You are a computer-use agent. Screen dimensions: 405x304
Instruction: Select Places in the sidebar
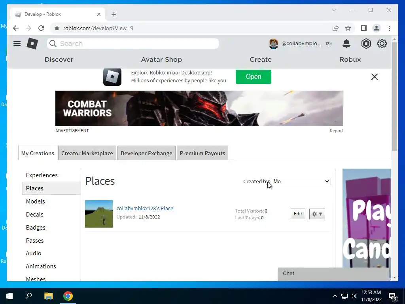tap(51, 188)
